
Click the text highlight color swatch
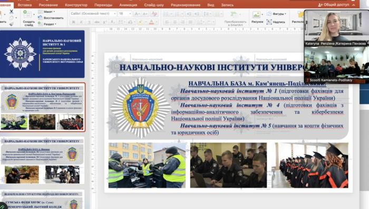tap(141, 22)
